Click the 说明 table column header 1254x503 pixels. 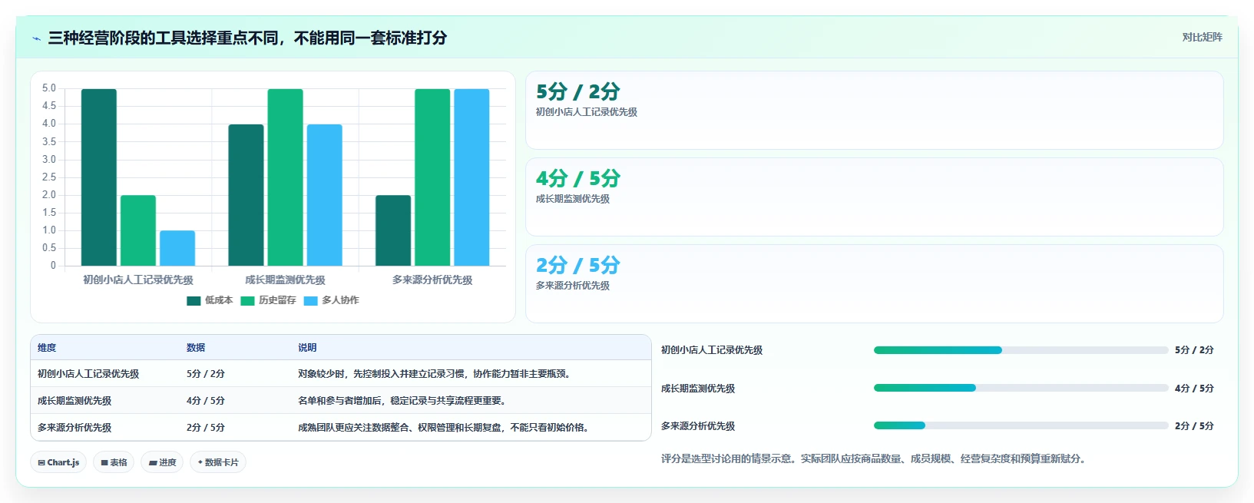307,348
